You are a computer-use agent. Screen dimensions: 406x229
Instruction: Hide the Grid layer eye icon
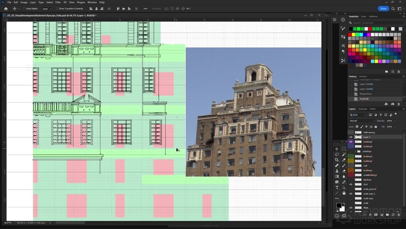click(x=351, y=185)
